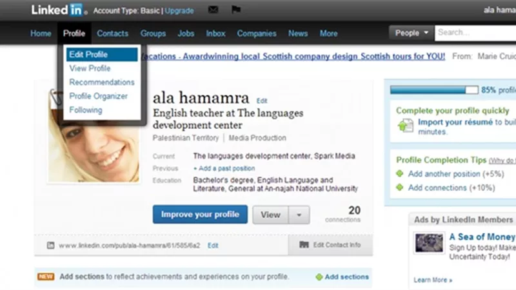This screenshot has height=290, width=516.
Task: Click Edit Contact Info
Action: coord(337,245)
